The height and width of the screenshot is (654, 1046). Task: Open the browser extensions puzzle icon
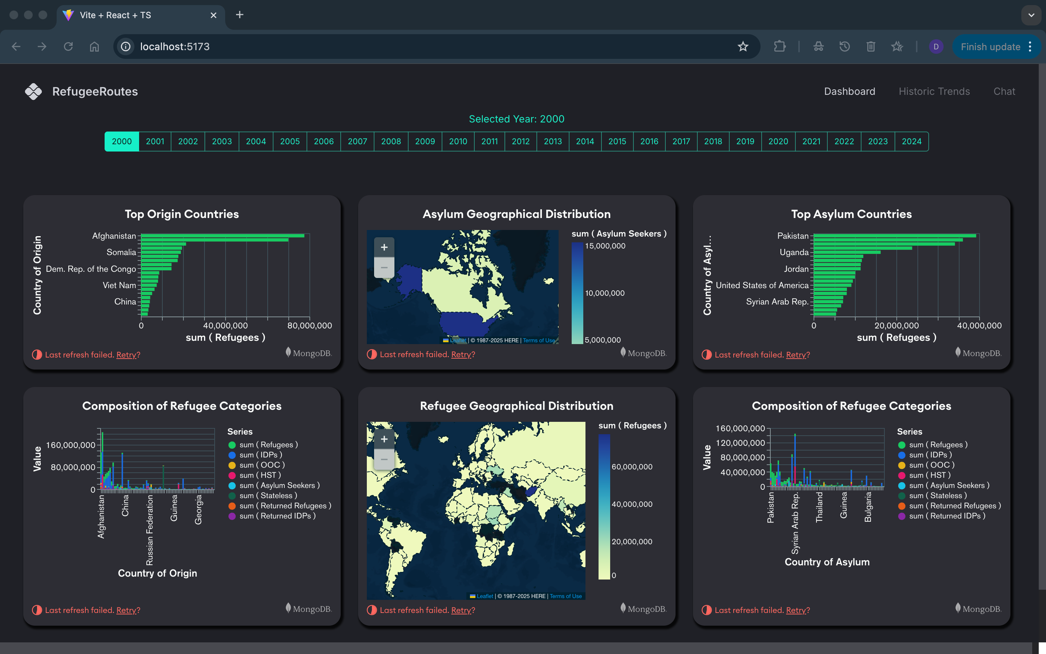coord(779,47)
